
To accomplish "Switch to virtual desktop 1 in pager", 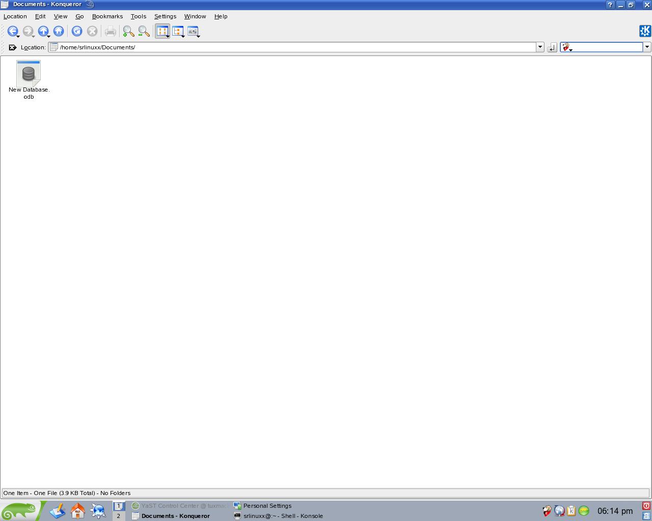I will coord(119,506).
